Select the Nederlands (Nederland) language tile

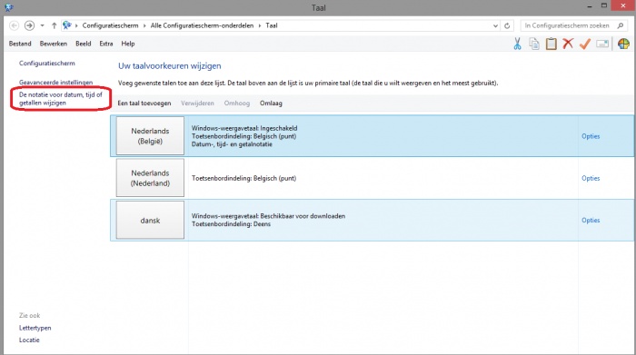[x=150, y=178]
